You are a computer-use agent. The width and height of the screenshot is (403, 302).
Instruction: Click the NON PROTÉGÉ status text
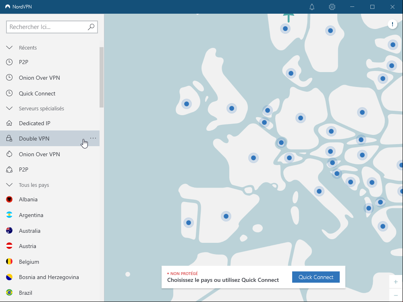pos(184,273)
